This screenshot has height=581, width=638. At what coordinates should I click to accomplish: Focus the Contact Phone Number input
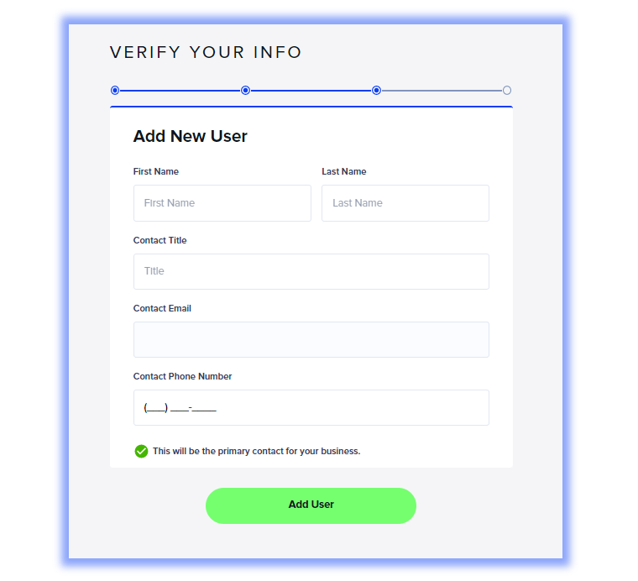pyautogui.click(x=311, y=408)
